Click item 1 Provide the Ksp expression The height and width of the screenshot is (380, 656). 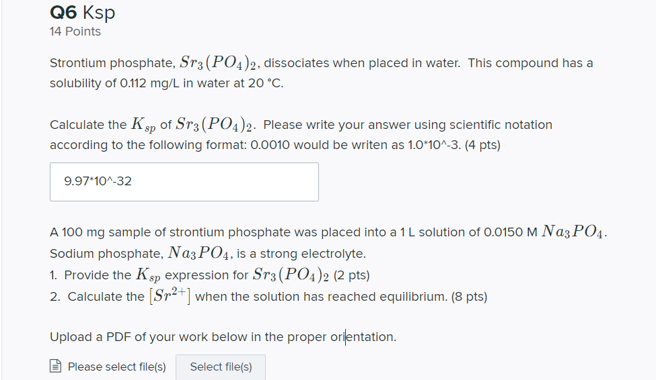tap(210, 275)
